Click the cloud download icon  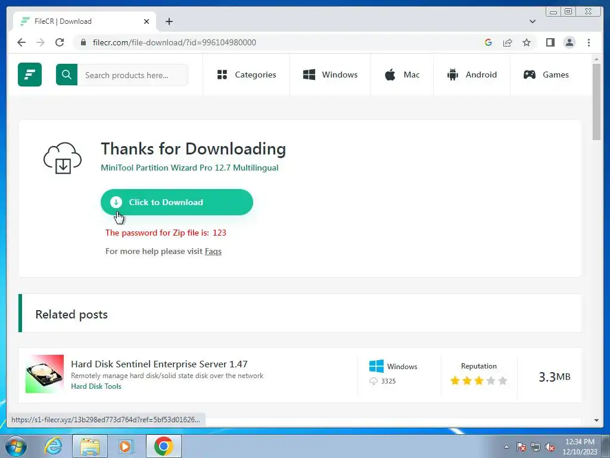[x=62, y=157]
